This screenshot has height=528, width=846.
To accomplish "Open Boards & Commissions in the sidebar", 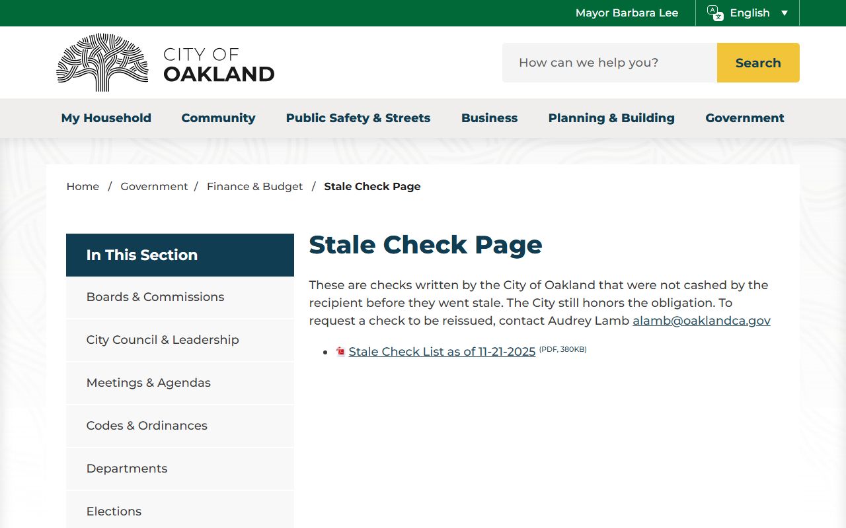I will (x=180, y=297).
